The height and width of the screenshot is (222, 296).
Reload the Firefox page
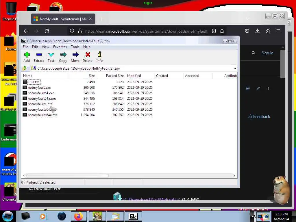pos(47,31)
